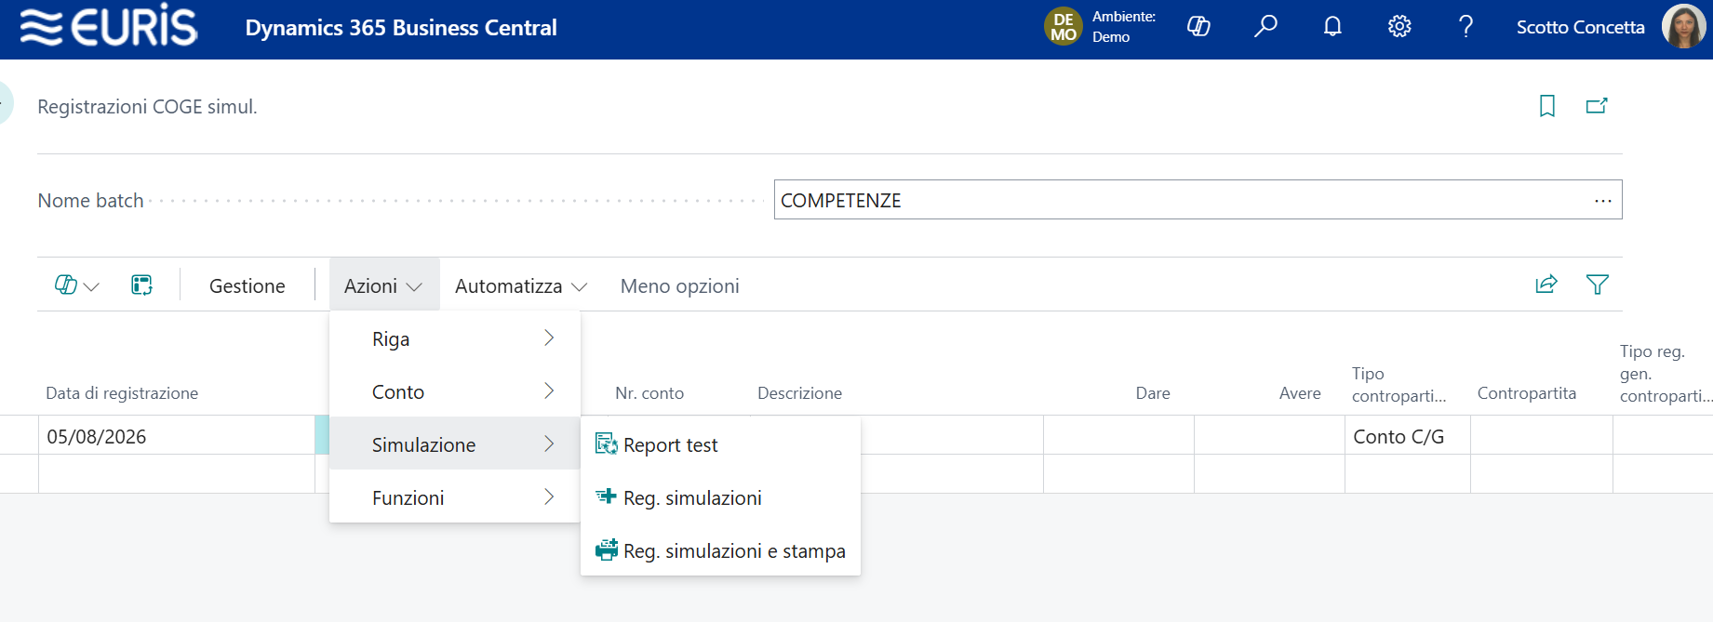This screenshot has height=622, width=1713.
Task: Select the Simulazione menu entry
Action: coord(455,445)
